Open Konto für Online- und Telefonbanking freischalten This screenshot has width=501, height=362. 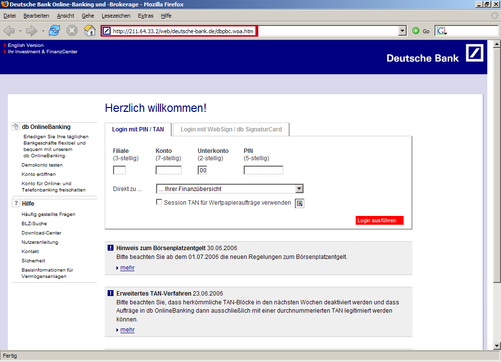coord(53,187)
